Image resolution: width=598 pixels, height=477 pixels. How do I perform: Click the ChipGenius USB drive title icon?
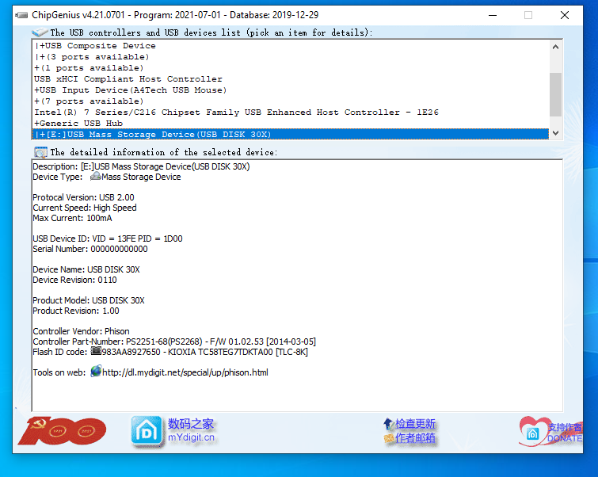point(21,15)
